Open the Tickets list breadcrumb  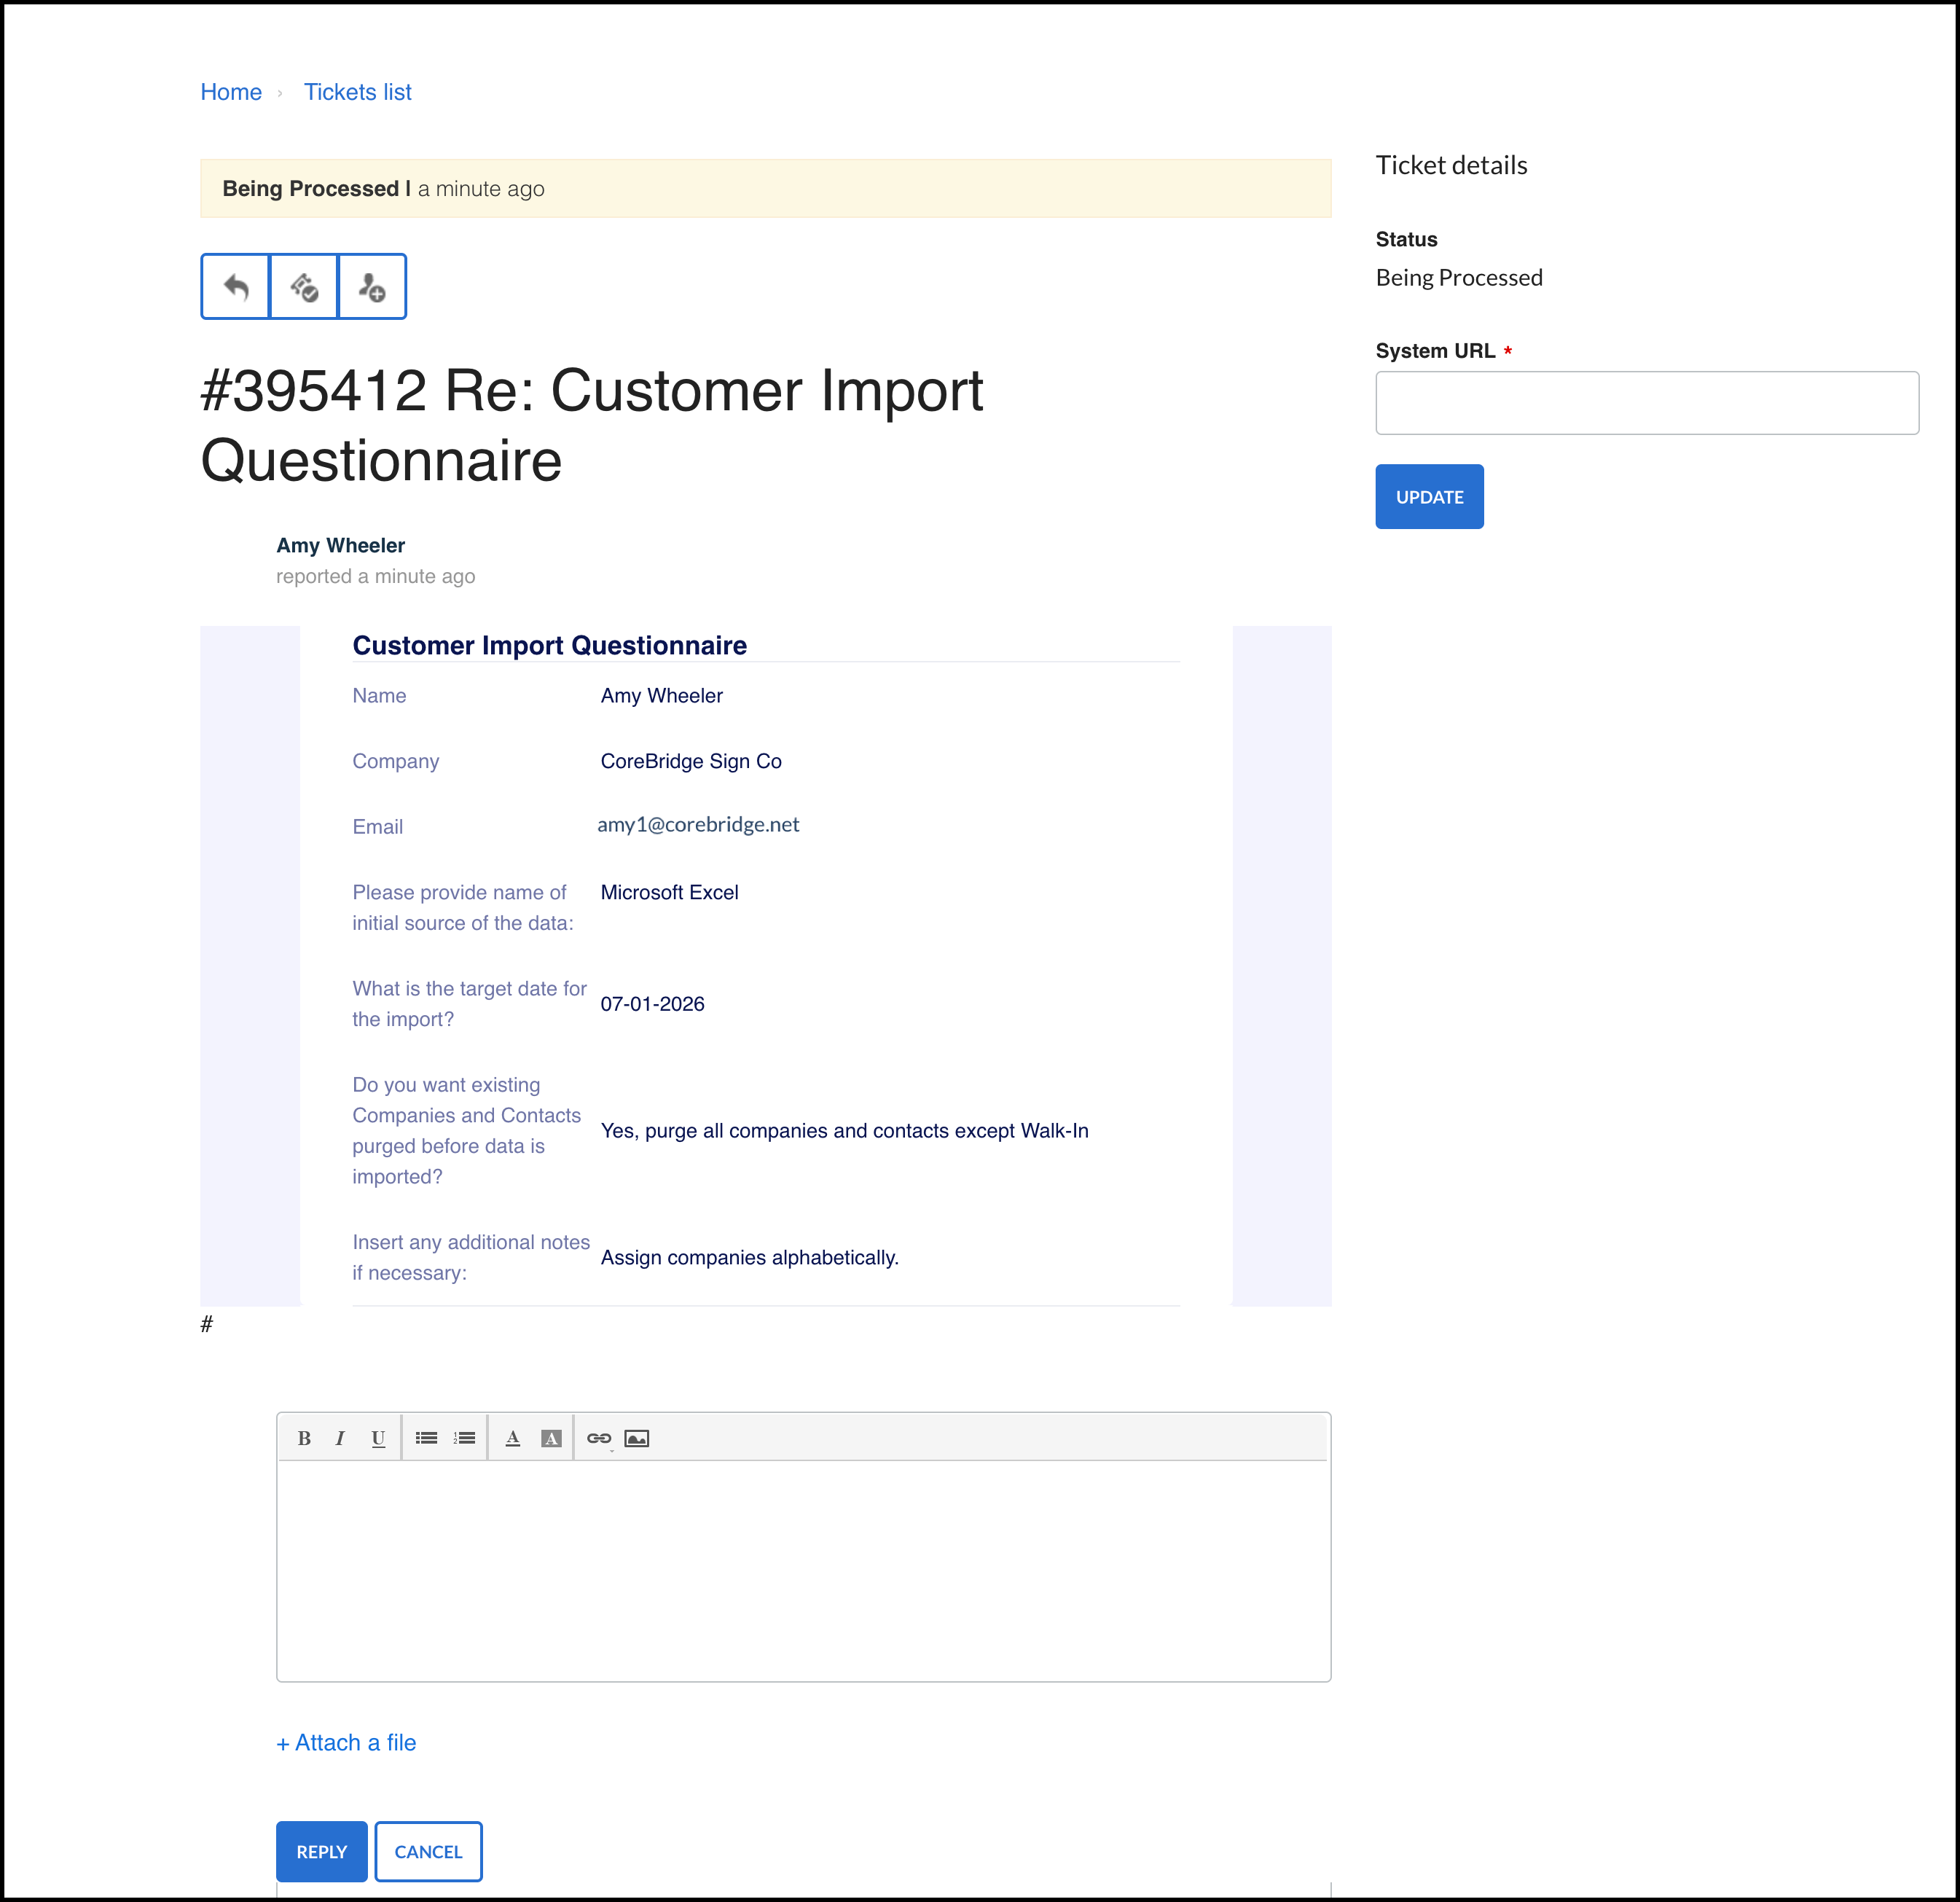[358, 92]
